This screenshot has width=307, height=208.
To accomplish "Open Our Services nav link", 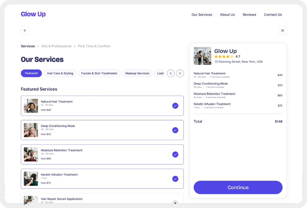I will pyautogui.click(x=202, y=15).
